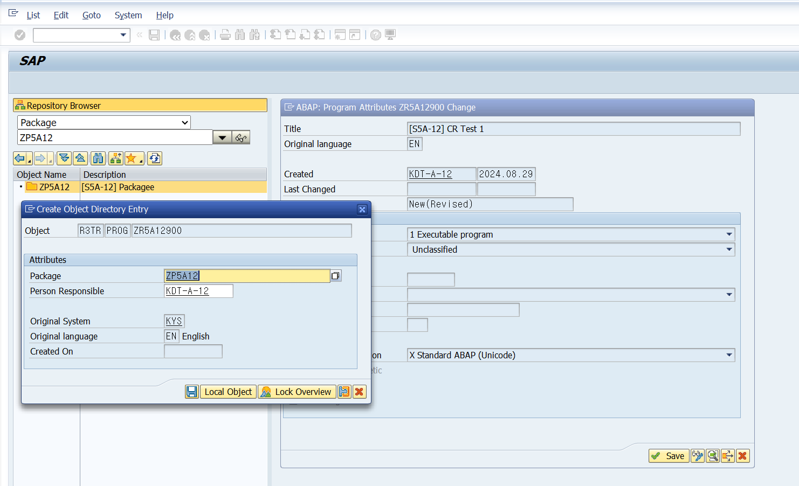Click the orange arrow icon near Save
Screen dimensions: 799x486
click(x=728, y=456)
